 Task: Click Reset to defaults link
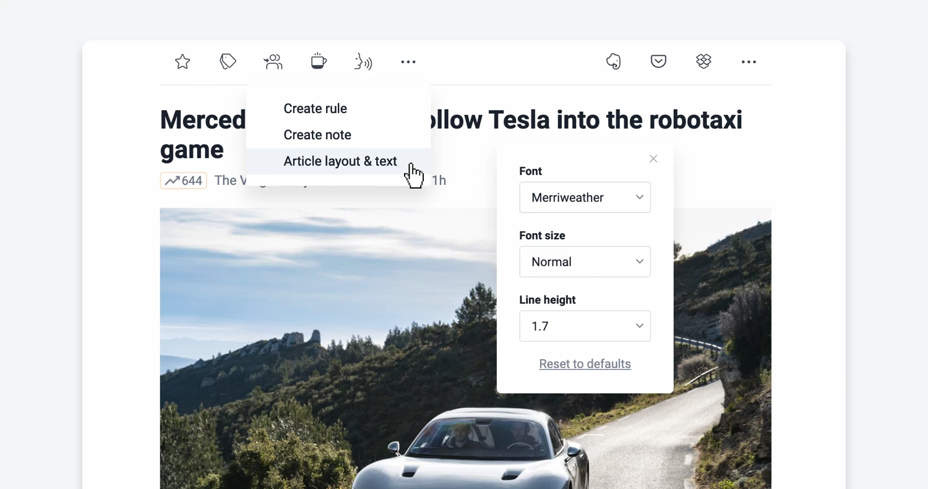585,364
